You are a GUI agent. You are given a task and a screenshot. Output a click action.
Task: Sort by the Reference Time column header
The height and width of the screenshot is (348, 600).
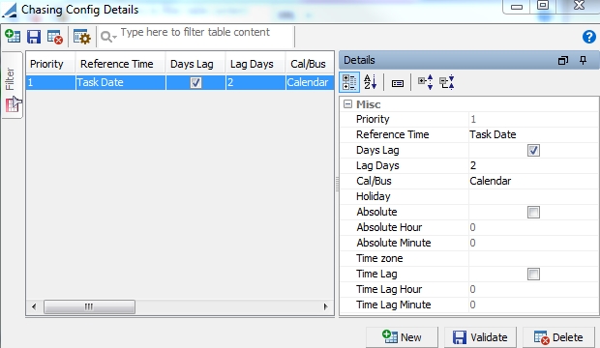coord(120,64)
